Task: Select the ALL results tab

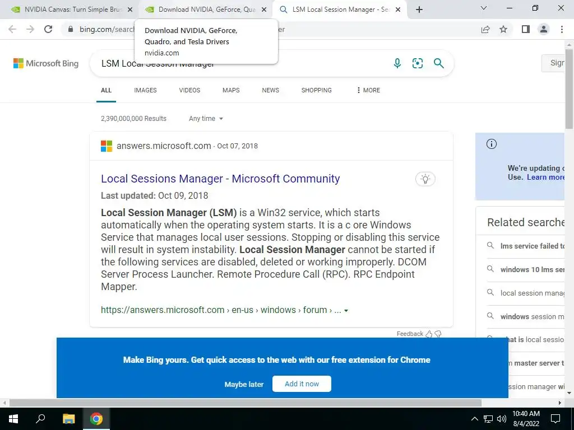Action: [106, 90]
